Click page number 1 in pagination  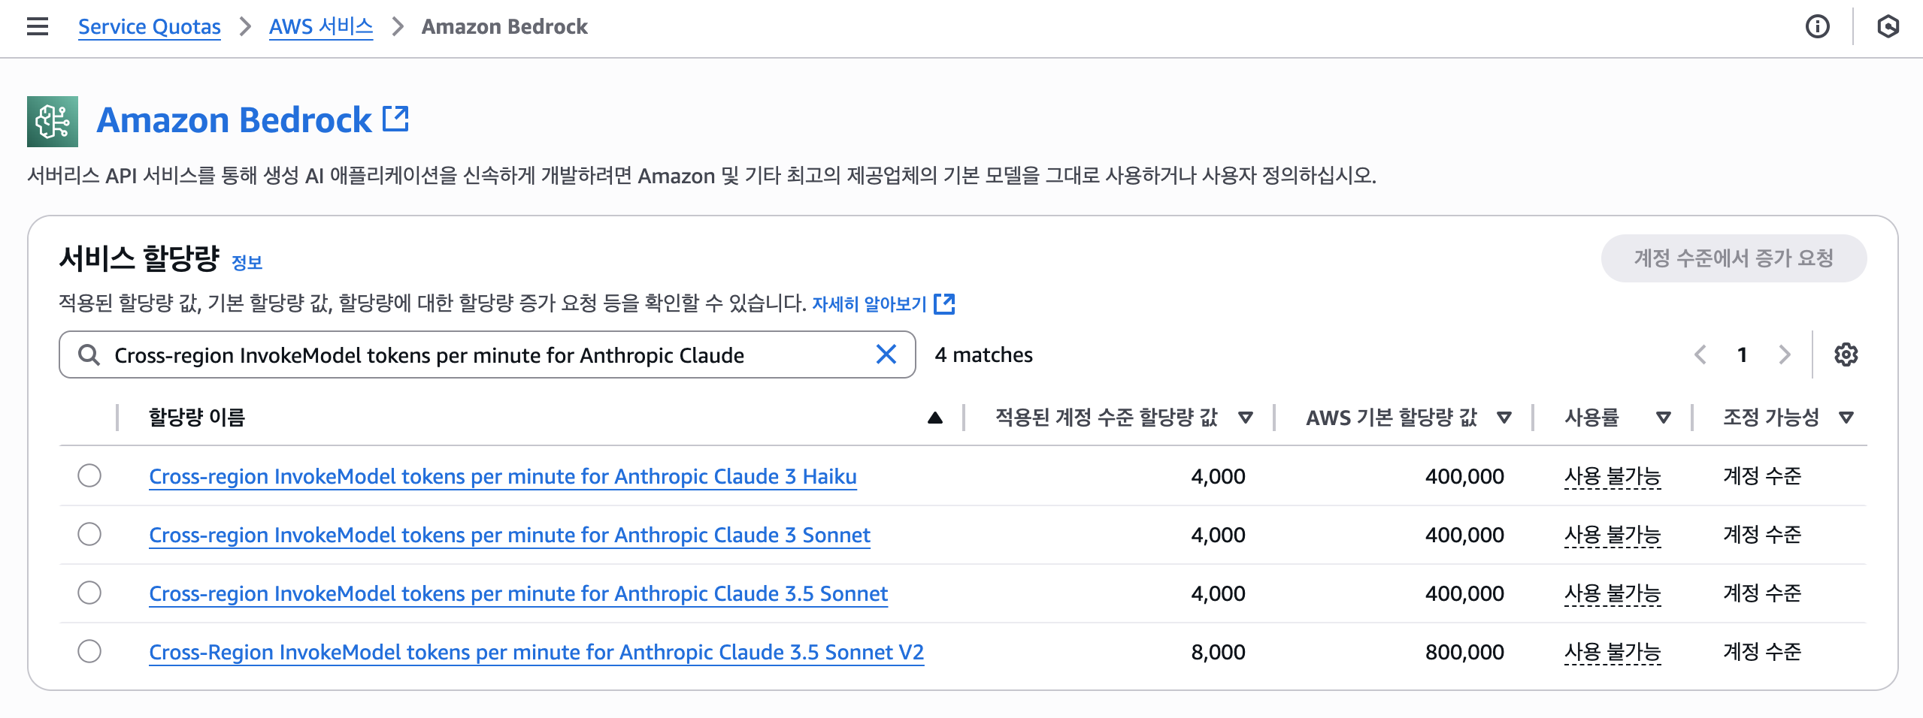pos(1742,354)
